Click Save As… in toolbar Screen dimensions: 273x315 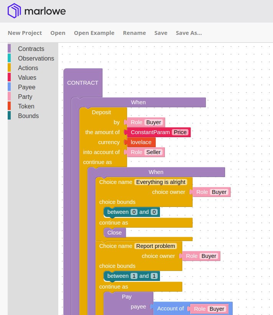coord(189,33)
